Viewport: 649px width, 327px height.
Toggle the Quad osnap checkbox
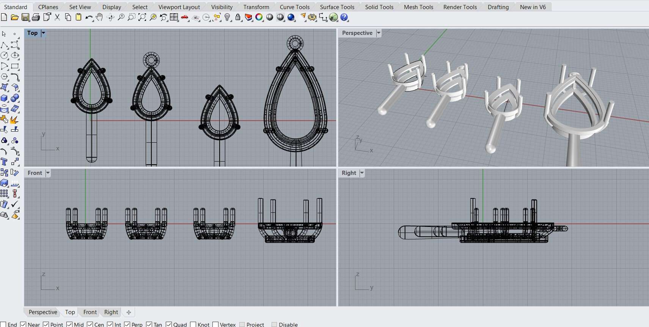click(x=169, y=324)
